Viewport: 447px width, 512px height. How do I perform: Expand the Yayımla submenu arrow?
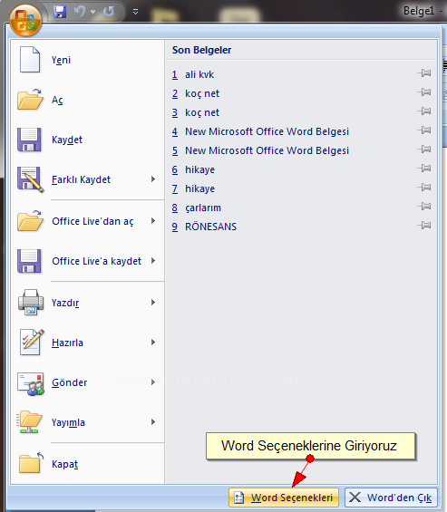[153, 422]
